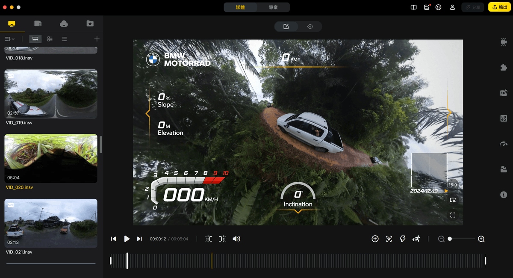513x278 pixels.
Task: Select the VID_021.insv thumbnail
Action: [51, 223]
